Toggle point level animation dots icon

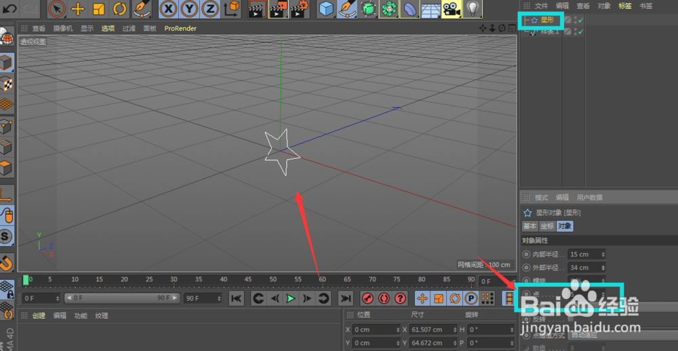[x=487, y=298]
